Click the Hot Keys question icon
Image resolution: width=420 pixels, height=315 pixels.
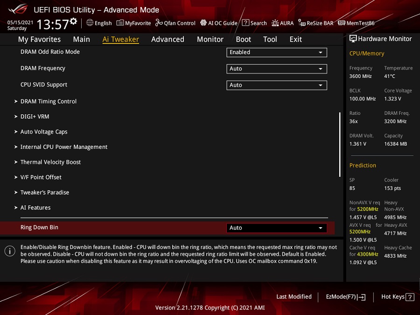tap(410, 297)
